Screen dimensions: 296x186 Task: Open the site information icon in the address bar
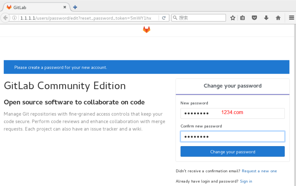pos(14,18)
